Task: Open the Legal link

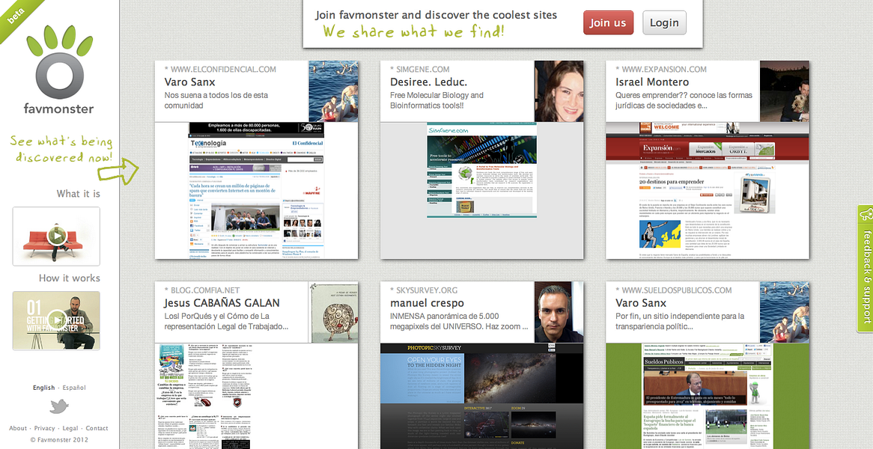Action: tap(70, 428)
